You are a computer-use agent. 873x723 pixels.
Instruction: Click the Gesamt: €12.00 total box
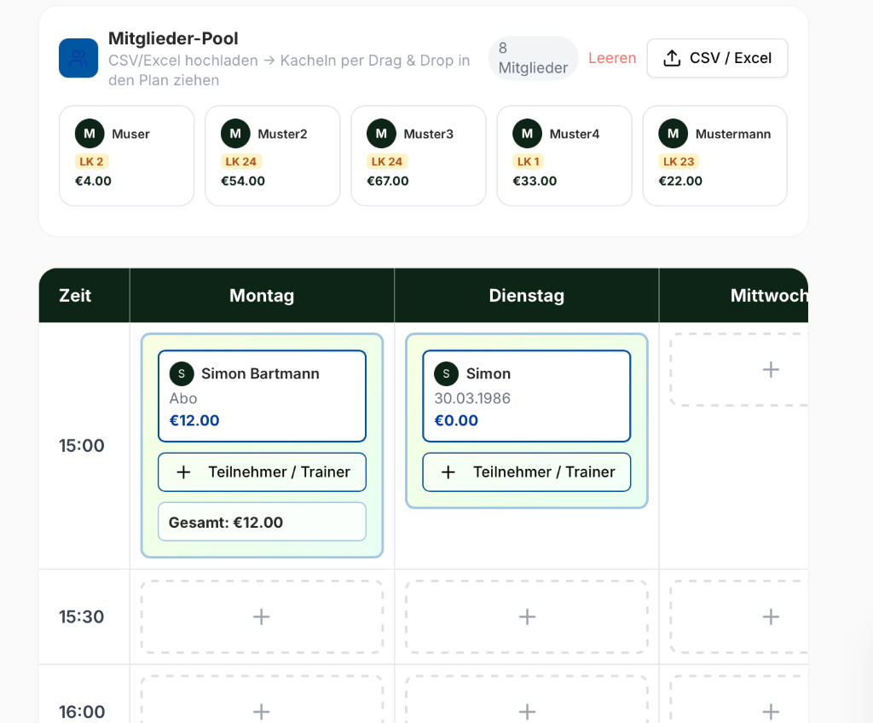click(x=262, y=522)
